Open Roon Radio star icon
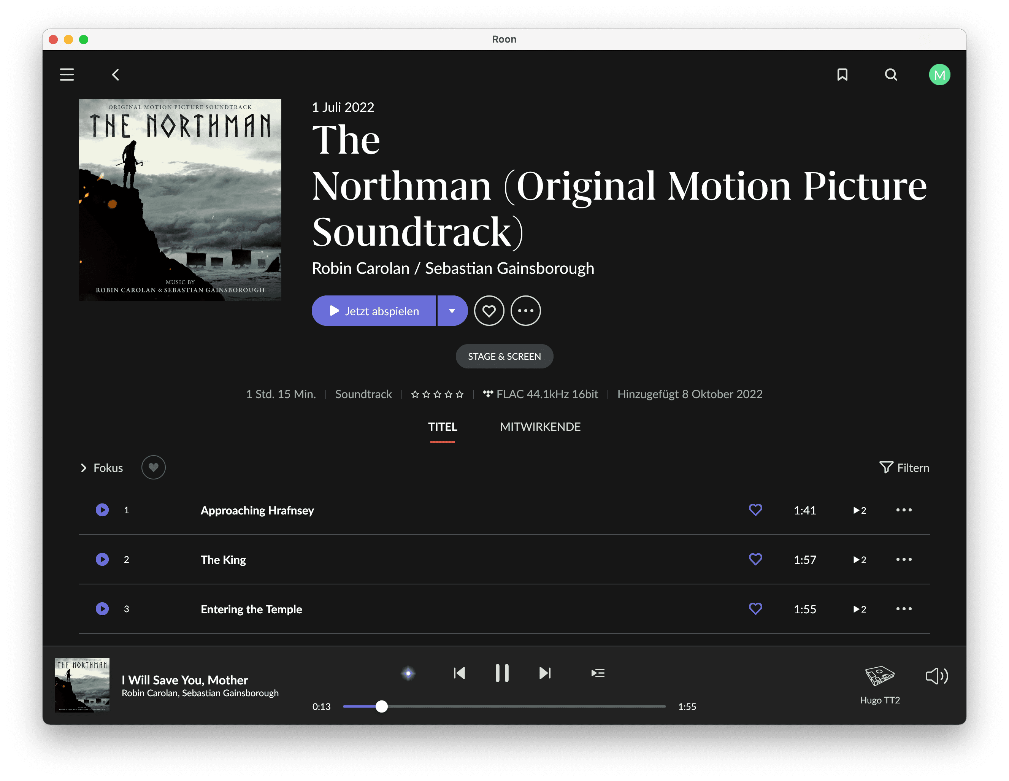Viewport: 1009px width, 781px height. 408,673
